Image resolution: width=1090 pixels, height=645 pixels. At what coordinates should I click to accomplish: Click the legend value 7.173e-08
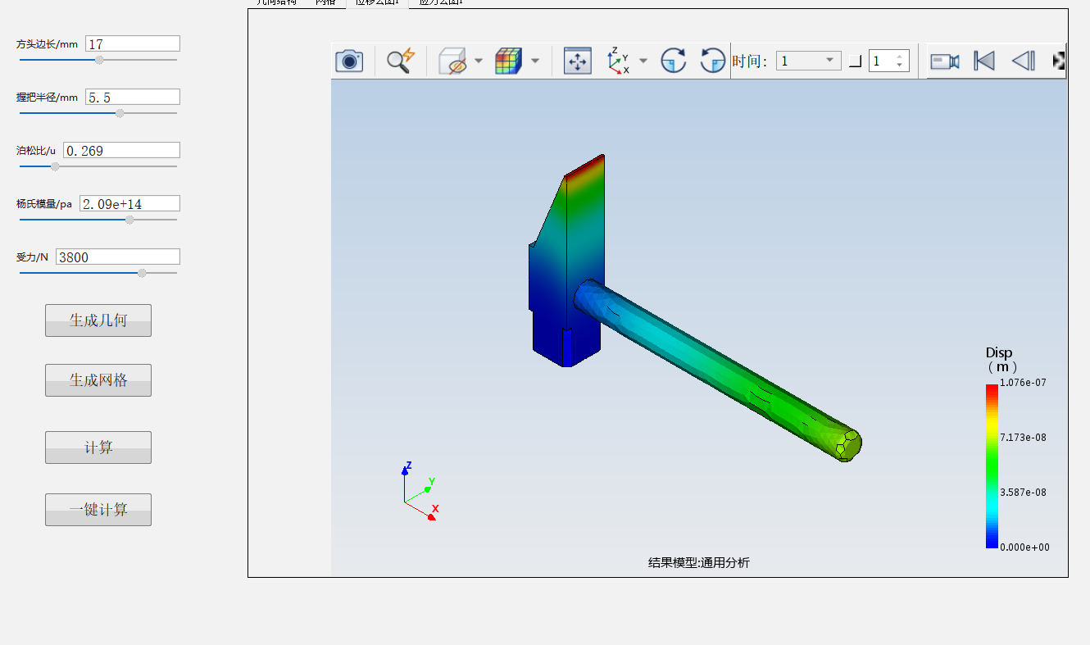(x=1023, y=438)
